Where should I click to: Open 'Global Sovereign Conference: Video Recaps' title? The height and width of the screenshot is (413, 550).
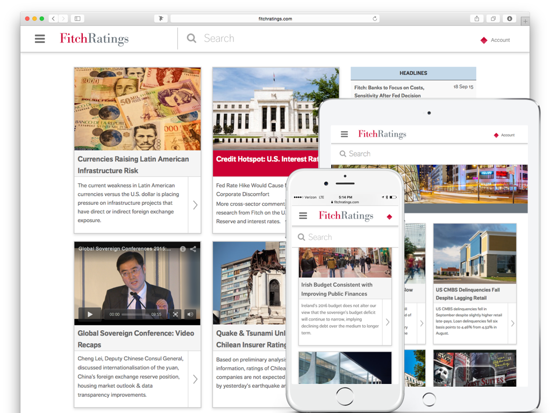tap(135, 339)
